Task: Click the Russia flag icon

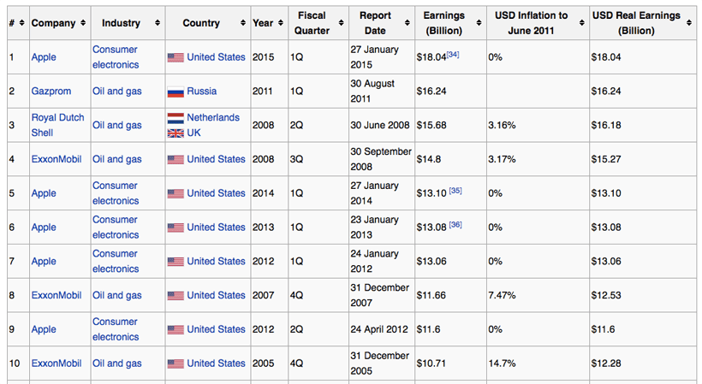Action: [175, 92]
